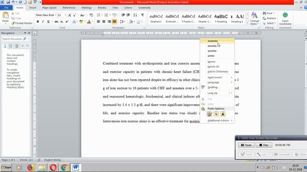Screen dimensions: 307x172
Task: Toggle superscript formatting
Action: [67, 21]
